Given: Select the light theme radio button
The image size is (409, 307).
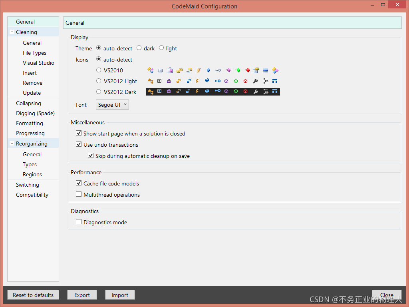Looking at the screenshot, I should click(x=161, y=48).
